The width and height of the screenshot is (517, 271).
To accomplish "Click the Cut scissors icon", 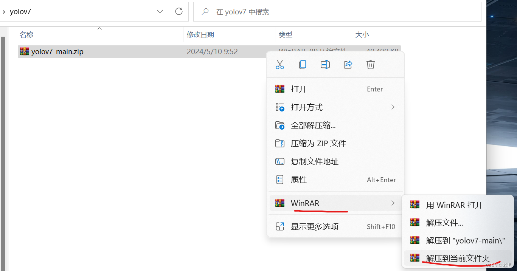I will (280, 65).
